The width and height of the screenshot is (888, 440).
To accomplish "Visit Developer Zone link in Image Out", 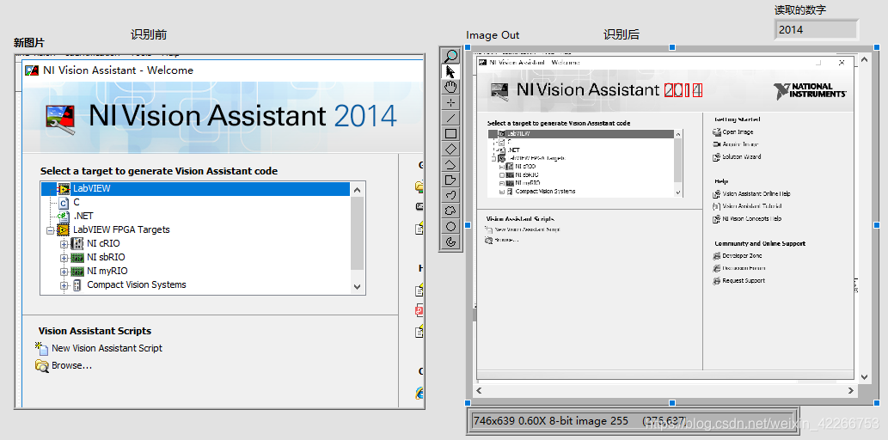I will (743, 256).
